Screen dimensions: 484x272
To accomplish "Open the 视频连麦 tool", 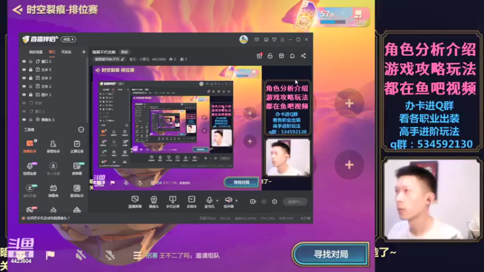I will click(30, 169).
